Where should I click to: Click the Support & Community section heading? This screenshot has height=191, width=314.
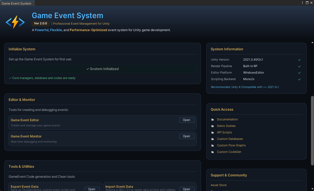[229, 175]
